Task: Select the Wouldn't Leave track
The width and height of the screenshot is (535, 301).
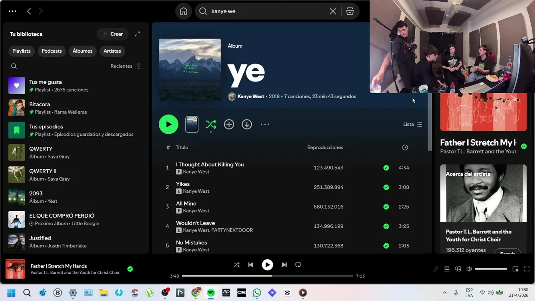Action: pos(195,223)
